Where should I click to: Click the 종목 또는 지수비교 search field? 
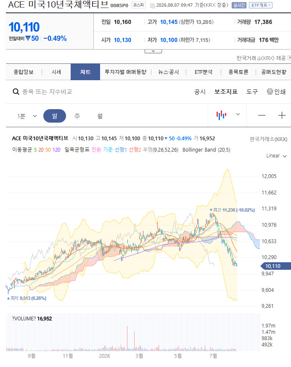coord(47,92)
